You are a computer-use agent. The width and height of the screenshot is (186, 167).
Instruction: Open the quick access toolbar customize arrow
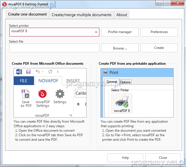pos(58,72)
